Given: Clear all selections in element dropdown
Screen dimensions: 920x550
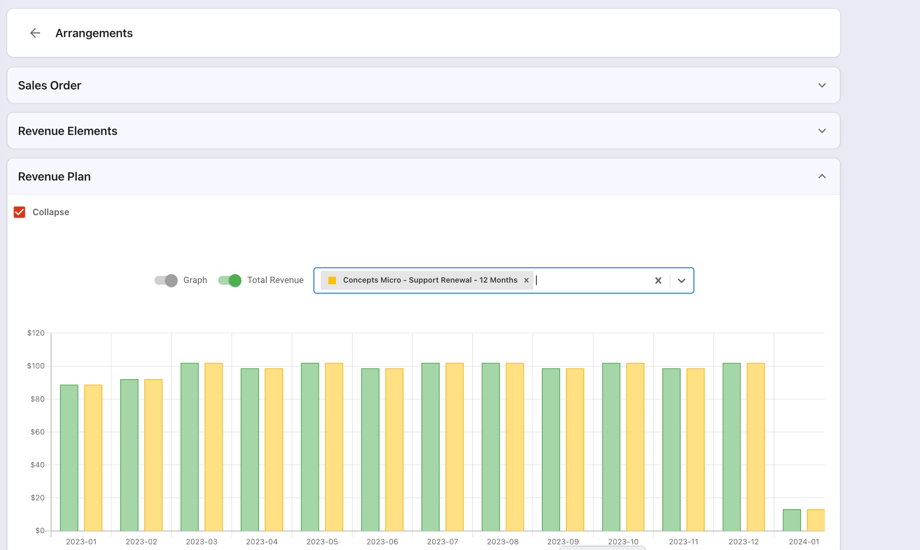Looking at the screenshot, I should tap(658, 280).
